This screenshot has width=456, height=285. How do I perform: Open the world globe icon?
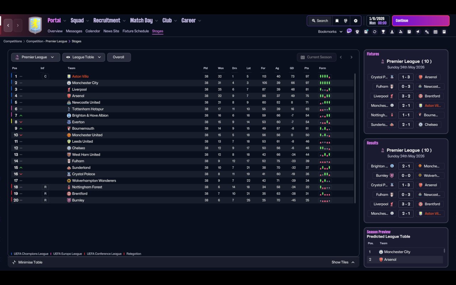coord(346,21)
